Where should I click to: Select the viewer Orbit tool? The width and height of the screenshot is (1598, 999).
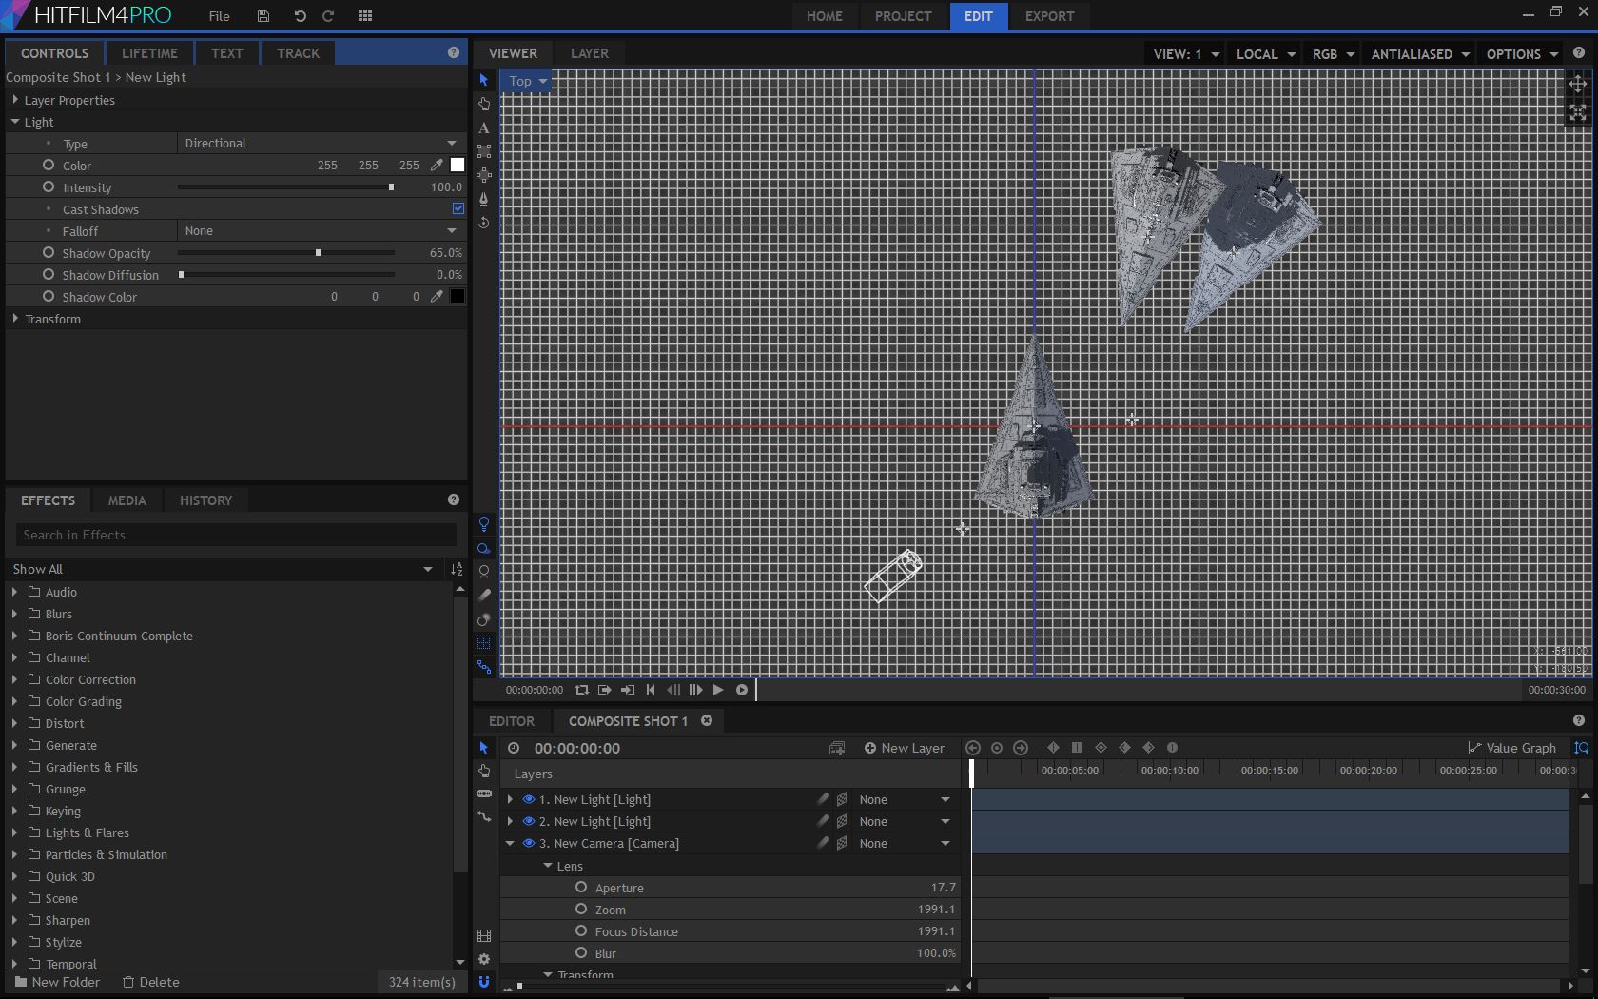coord(484,223)
